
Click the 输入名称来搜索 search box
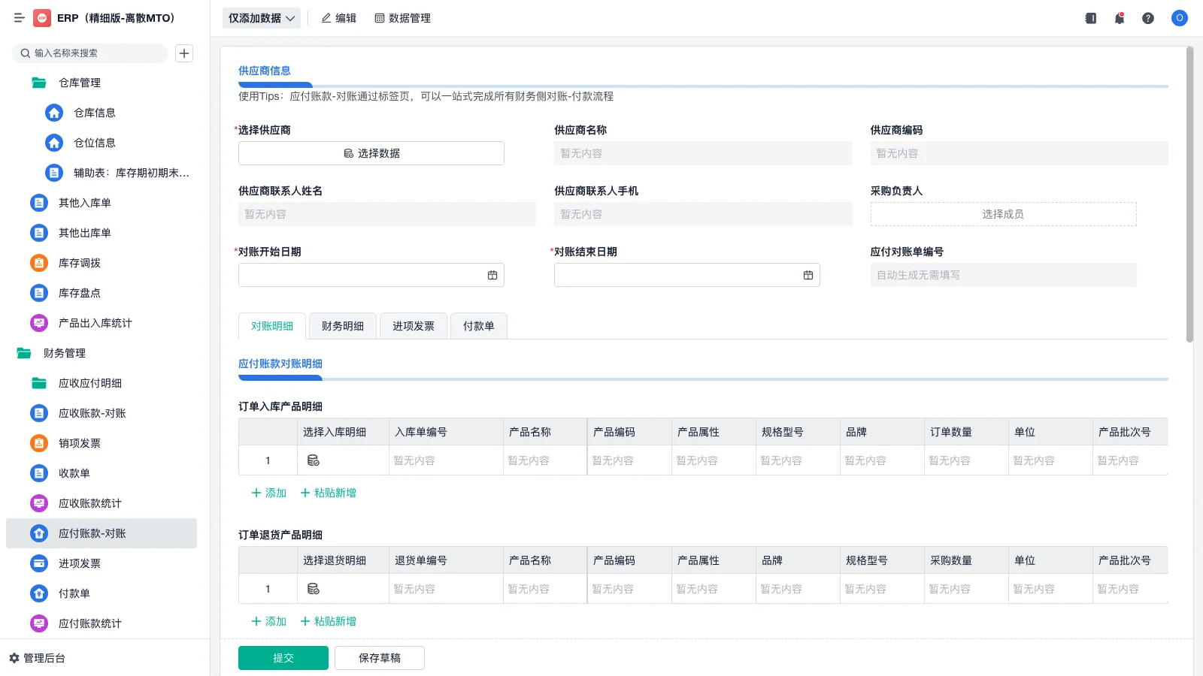click(x=90, y=53)
